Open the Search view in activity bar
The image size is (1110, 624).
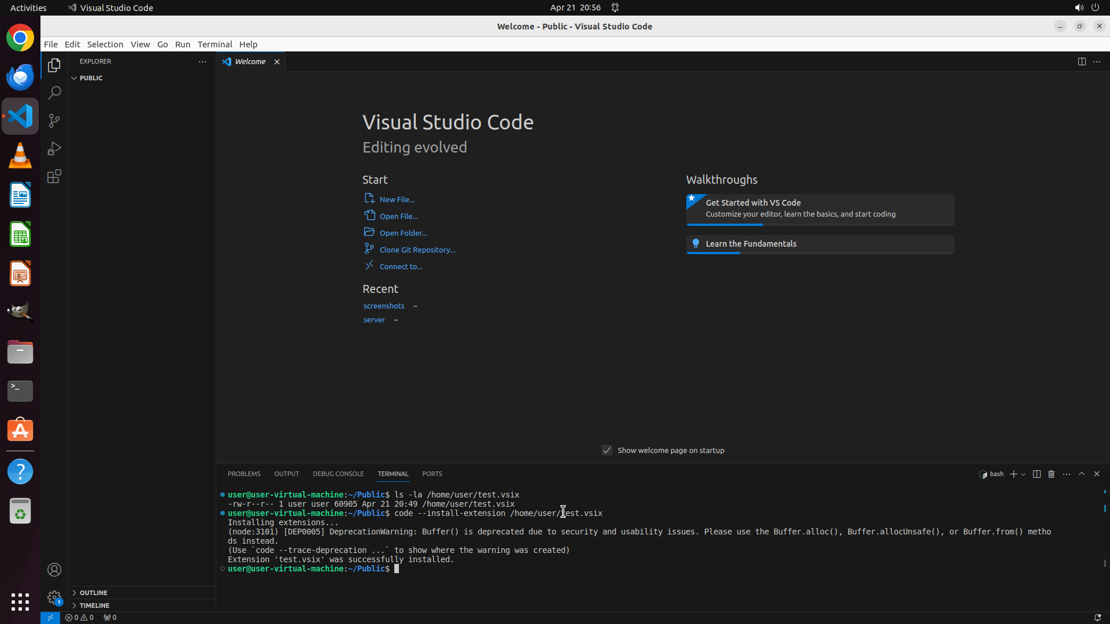[x=54, y=92]
